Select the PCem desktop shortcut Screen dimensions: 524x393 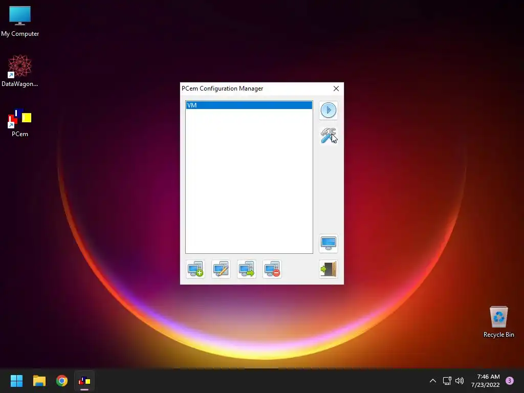tap(20, 122)
